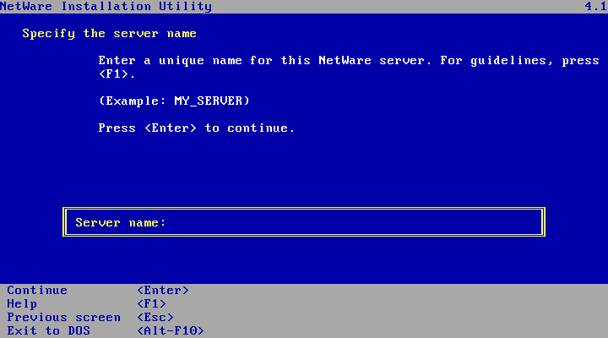Click the <Alt-F10> key hint
The width and height of the screenshot is (608, 338).
click(171, 331)
